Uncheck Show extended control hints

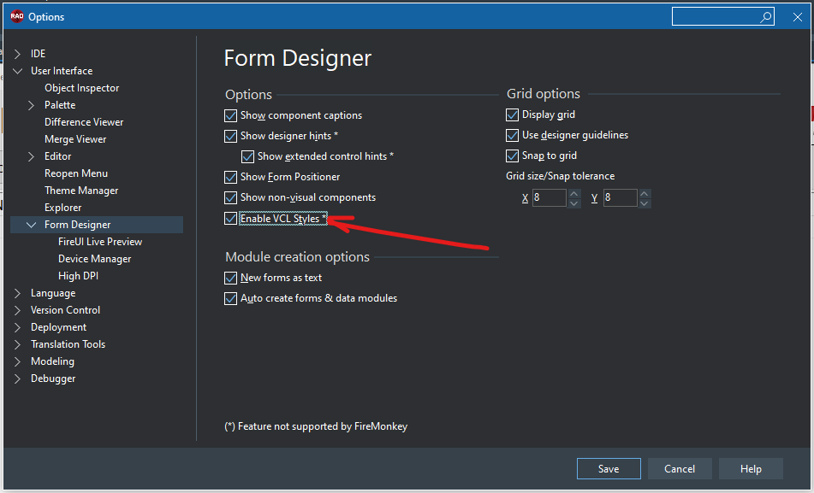pos(247,156)
